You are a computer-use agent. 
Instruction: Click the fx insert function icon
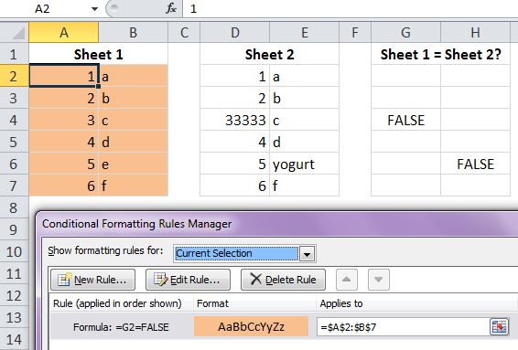click(x=171, y=8)
